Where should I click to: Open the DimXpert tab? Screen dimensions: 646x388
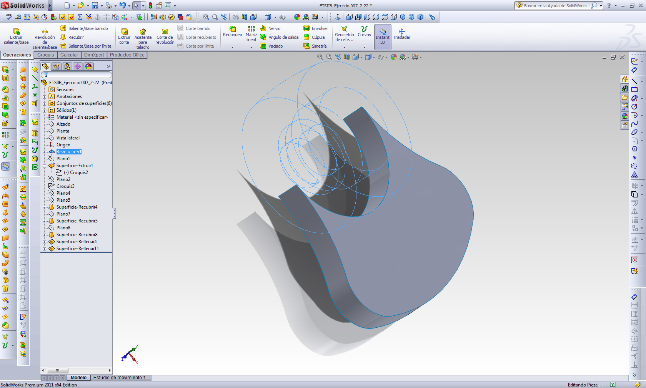coord(94,55)
